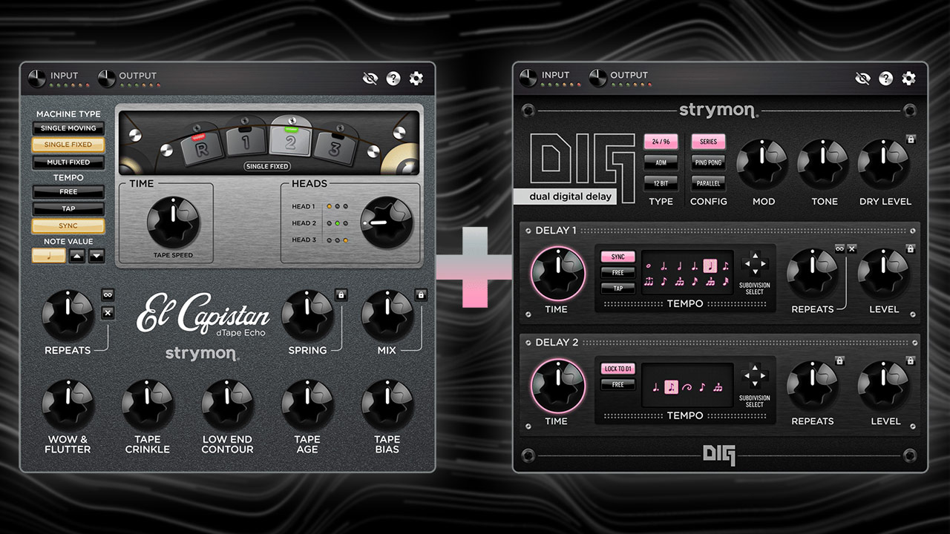This screenshot has height=534, width=950.
Task: Toggle eye visibility icon in El Capistan header
Action: click(370, 79)
